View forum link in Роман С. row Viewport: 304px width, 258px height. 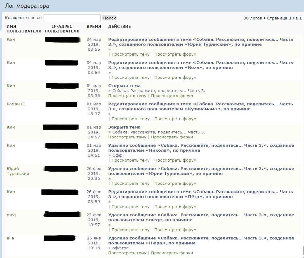pos(175,119)
